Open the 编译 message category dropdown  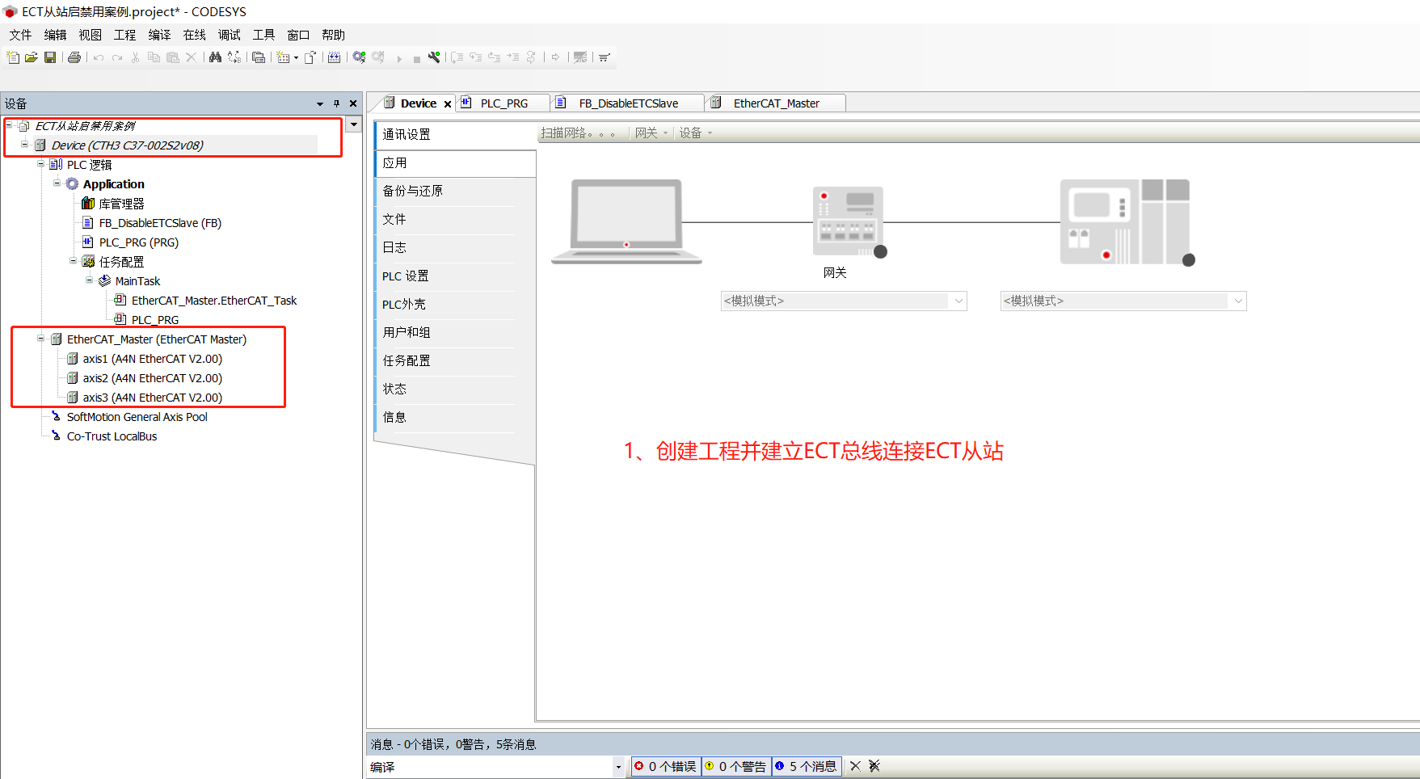point(618,767)
